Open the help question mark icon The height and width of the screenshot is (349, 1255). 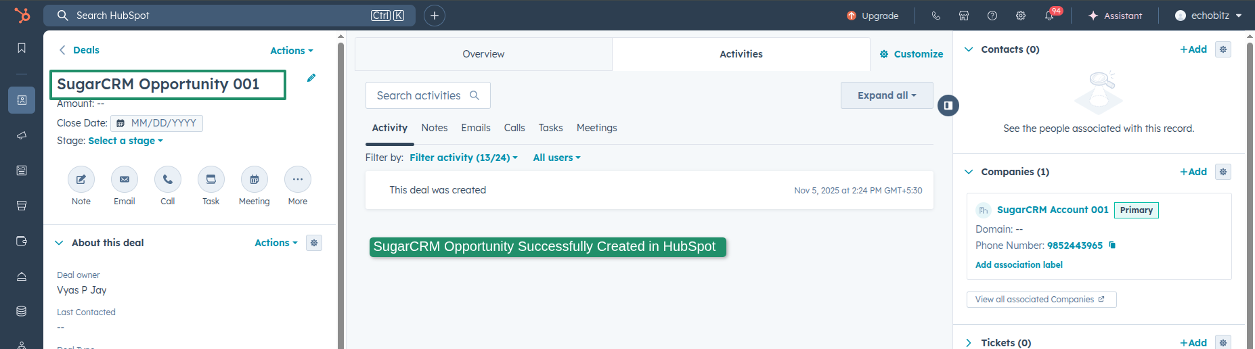tap(992, 16)
